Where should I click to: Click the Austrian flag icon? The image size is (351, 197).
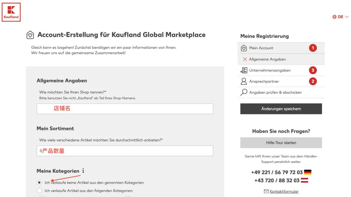305,180
